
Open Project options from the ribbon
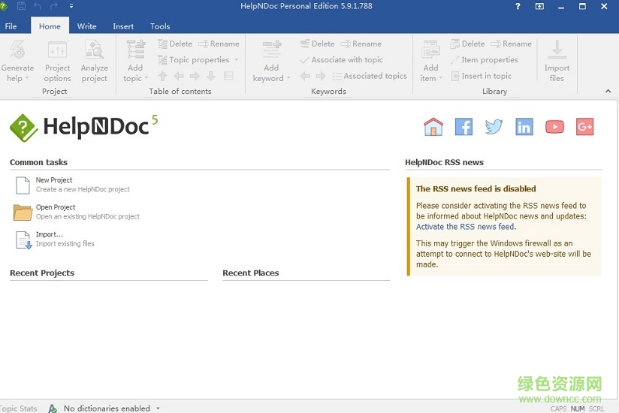57,51
